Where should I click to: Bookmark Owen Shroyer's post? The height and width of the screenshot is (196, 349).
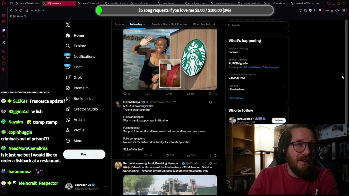pos(210,155)
